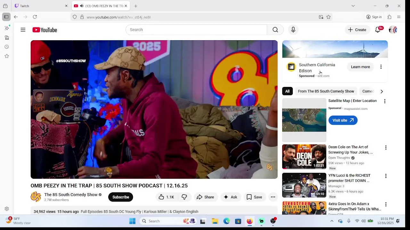Start voice search with microphone icon
Viewport: 410px width, 230px height.
[293, 30]
